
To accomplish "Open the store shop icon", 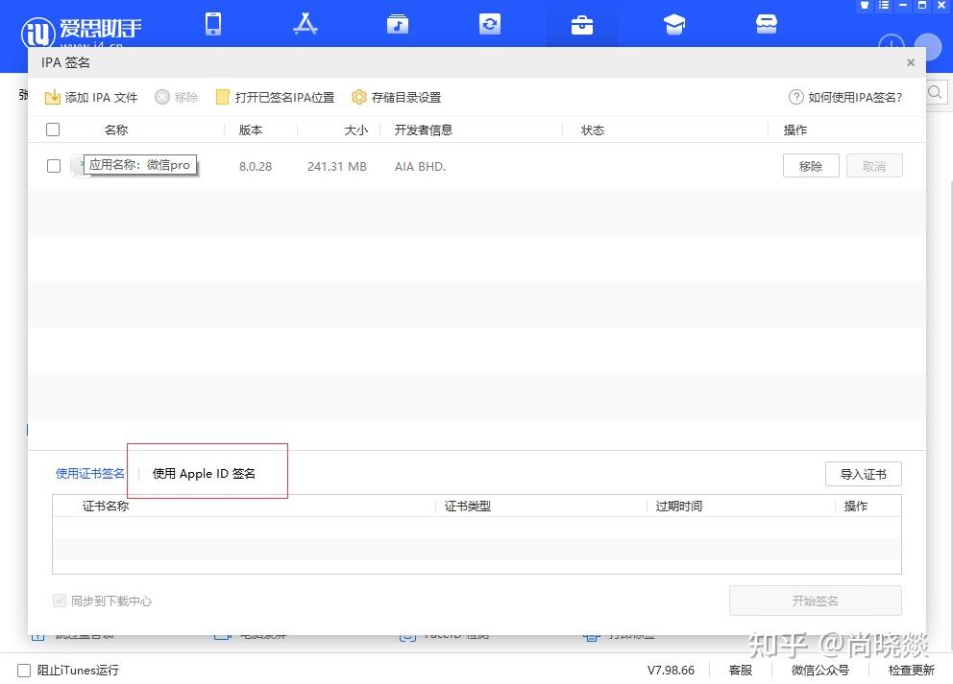I will pyautogui.click(x=767, y=24).
